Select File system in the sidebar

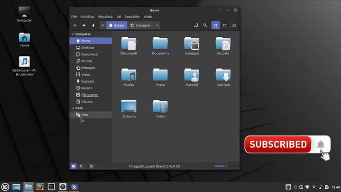[91, 95]
